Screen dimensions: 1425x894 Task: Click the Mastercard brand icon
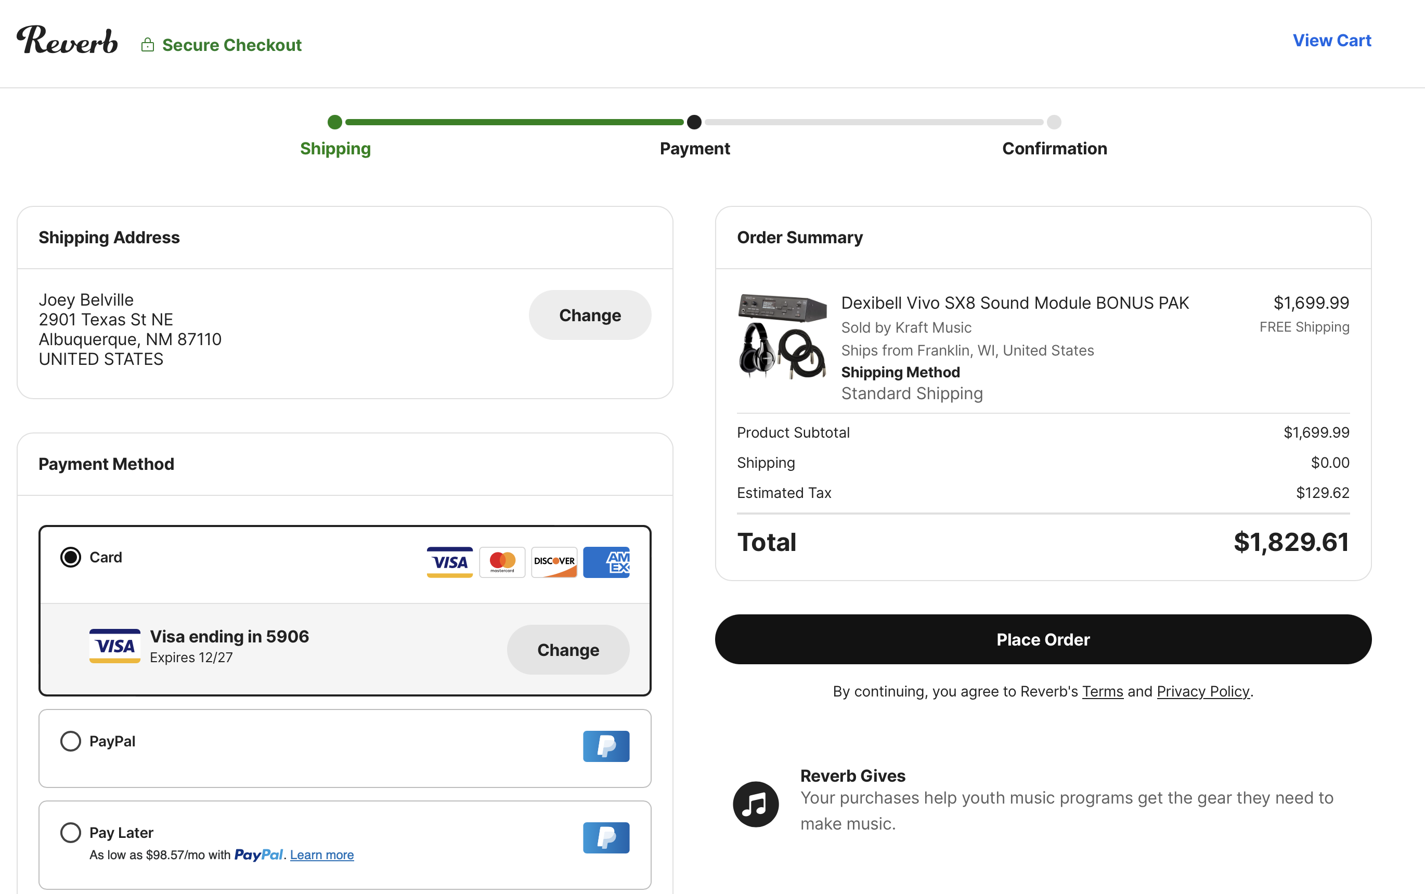click(x=502, y=562)
